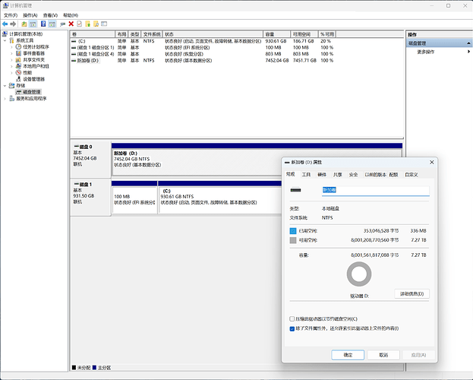Select 设备管理器 in the tree
This screenshot has width=473, height=380.
[33, 79]
